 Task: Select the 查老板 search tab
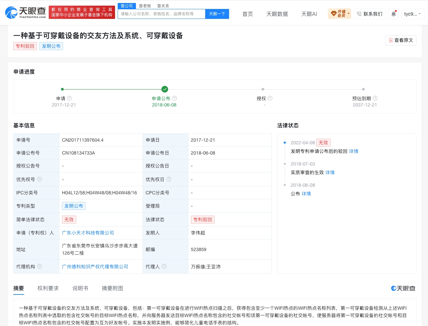point(145,6)
